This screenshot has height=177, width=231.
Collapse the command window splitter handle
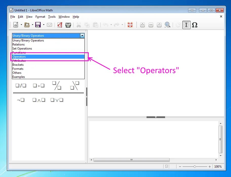[156, 117]
